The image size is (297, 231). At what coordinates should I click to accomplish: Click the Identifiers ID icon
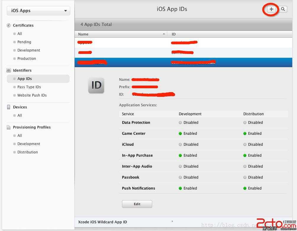(x=9, y=70)
